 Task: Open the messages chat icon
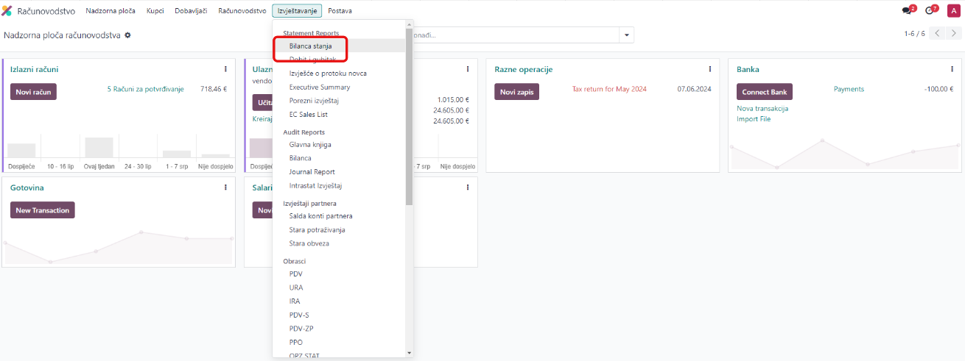[906, 11]
